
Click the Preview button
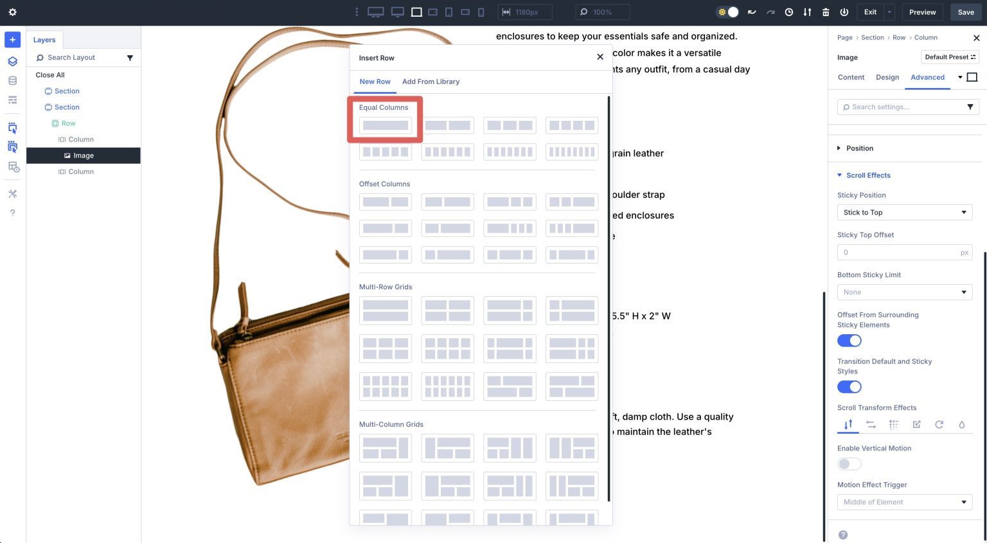tap(921, 12)
